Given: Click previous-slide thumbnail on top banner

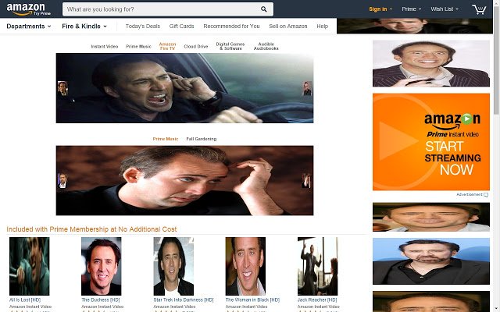Looking at the screenshot, I should coord(62,88).
